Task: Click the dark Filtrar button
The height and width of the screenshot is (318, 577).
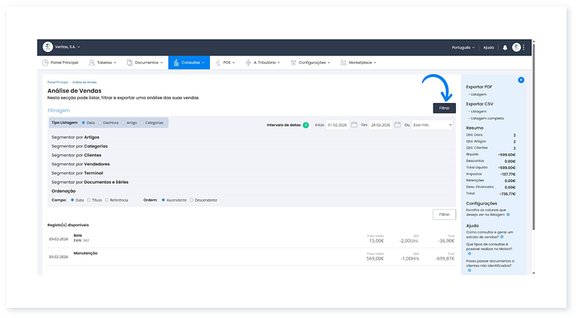Action: point(444,107)
